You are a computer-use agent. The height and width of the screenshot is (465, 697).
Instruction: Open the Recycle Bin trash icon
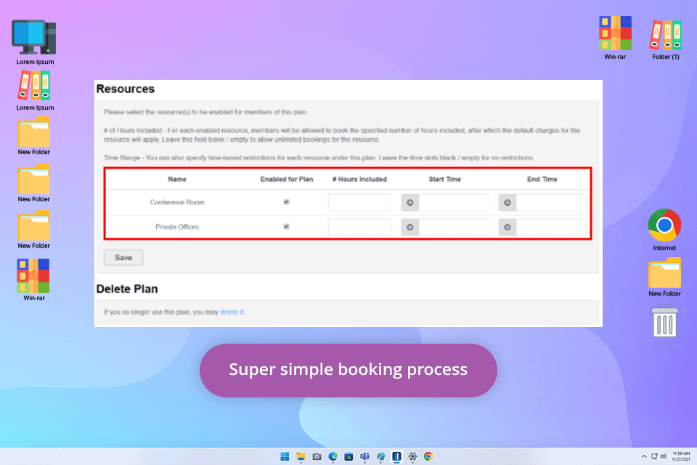point(664,321)
